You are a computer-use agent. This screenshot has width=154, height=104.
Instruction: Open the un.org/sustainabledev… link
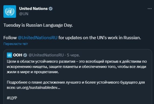[38, 88]
